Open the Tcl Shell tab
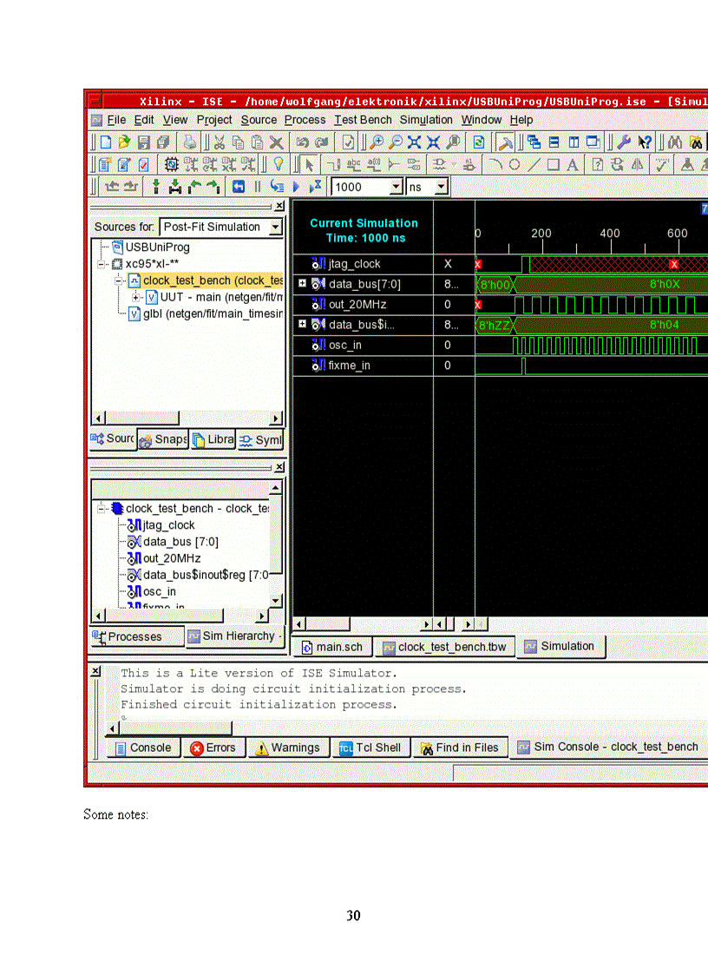Image resolution: width=708 pixels, height=975 pixels. pyautogui.click(x=370, y=748)
